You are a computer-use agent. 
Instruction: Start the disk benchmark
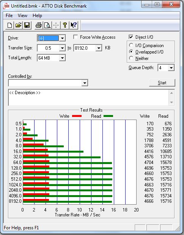click(162, 83)
